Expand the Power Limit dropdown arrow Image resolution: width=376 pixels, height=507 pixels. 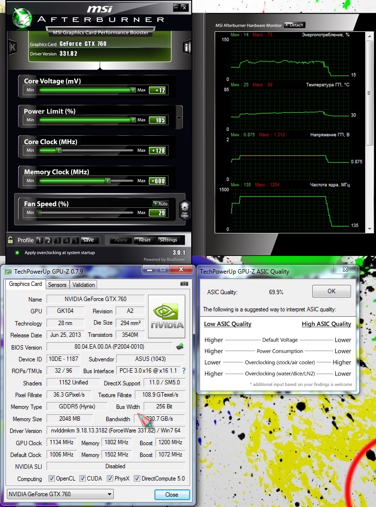[x=179, y=118]
